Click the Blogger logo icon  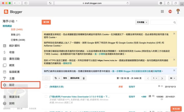pos(6,12)
